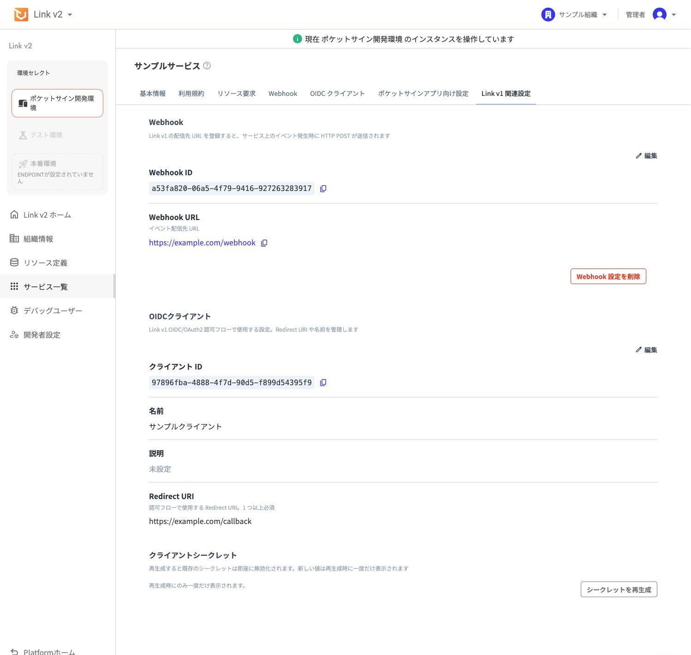Select the ポケットサインアプリ向け設定 tab
This screenshot has width=691, height=655.
click(x=423, y=93)
